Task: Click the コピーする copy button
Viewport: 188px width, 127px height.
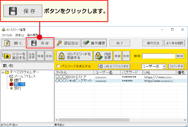Action: point(176,66)
